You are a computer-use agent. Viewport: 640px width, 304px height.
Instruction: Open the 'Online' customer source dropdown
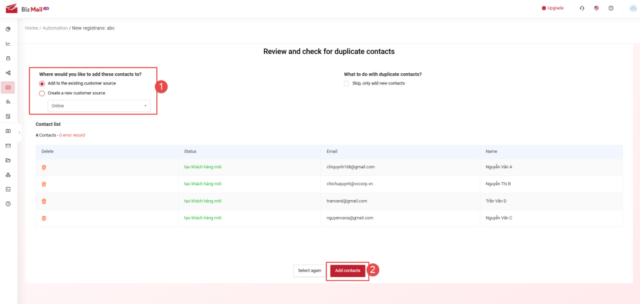[99, 106]
